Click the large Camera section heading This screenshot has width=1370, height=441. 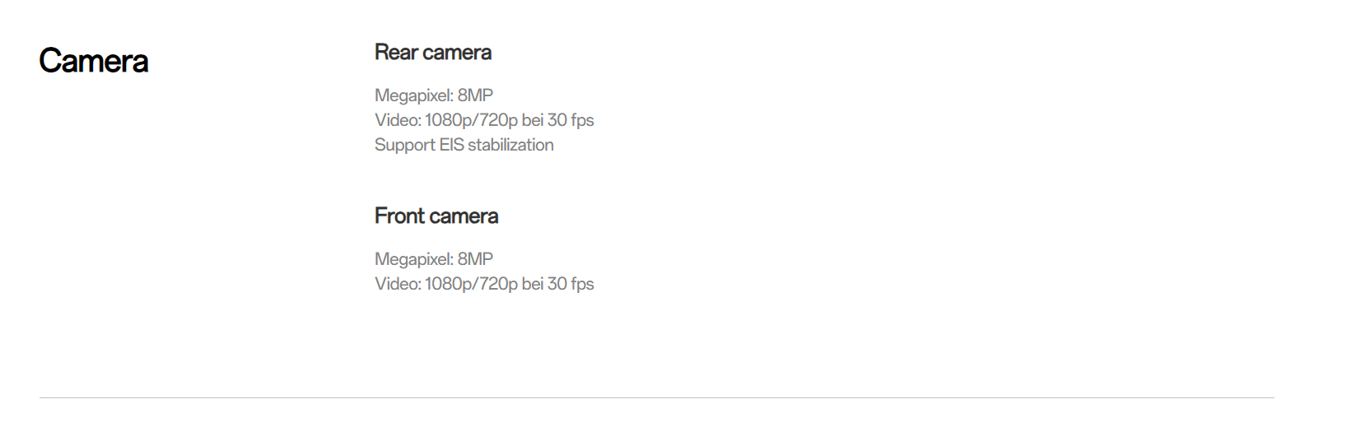point(94,61)
